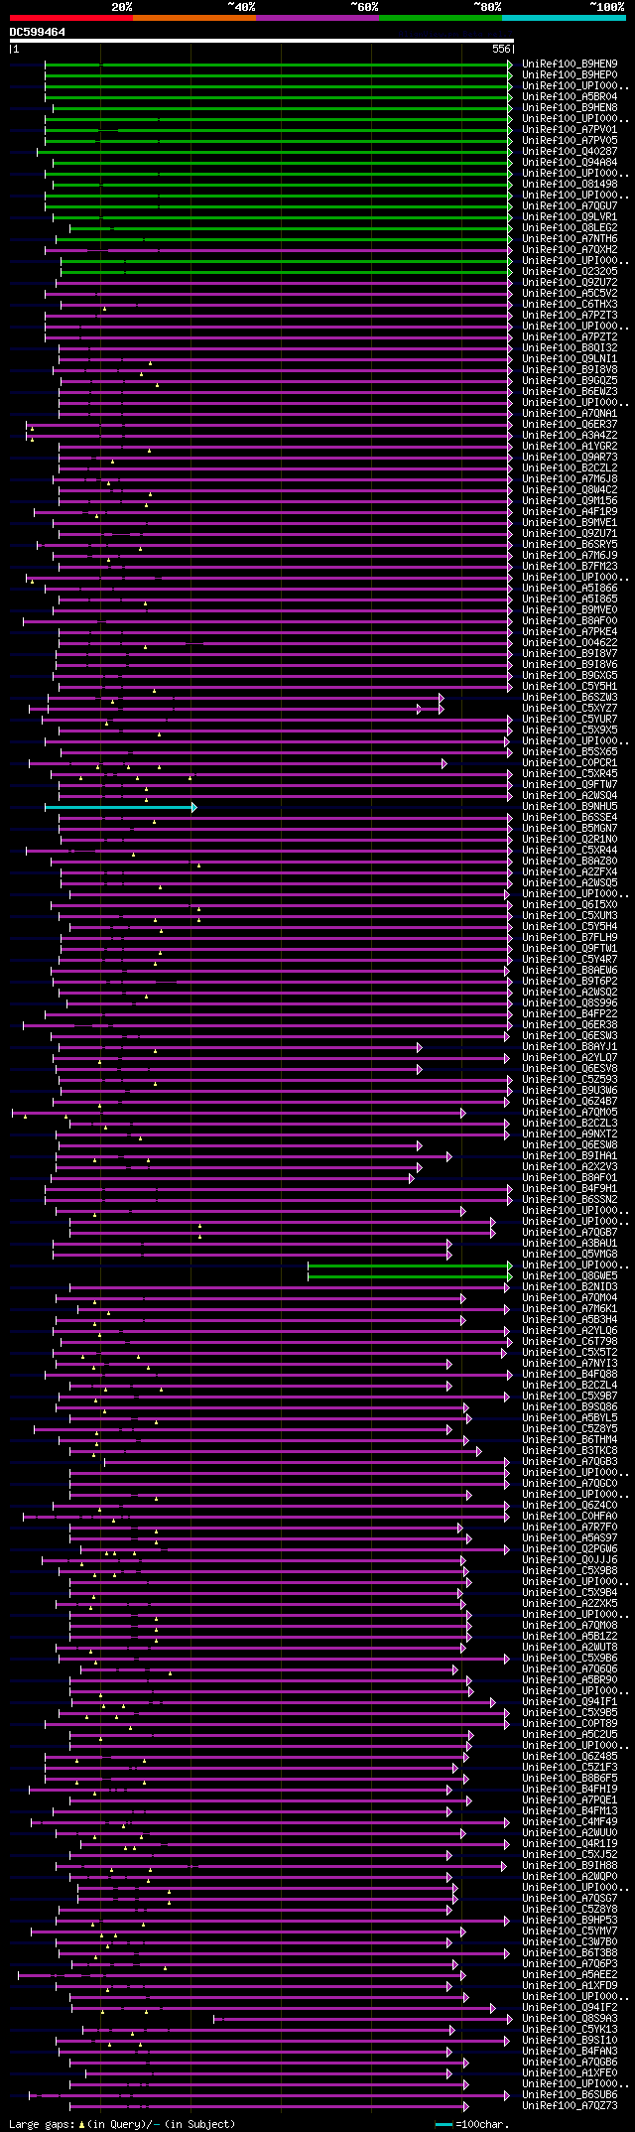Select label UniRef100_A1XFD9

(x=570, y=1986)
